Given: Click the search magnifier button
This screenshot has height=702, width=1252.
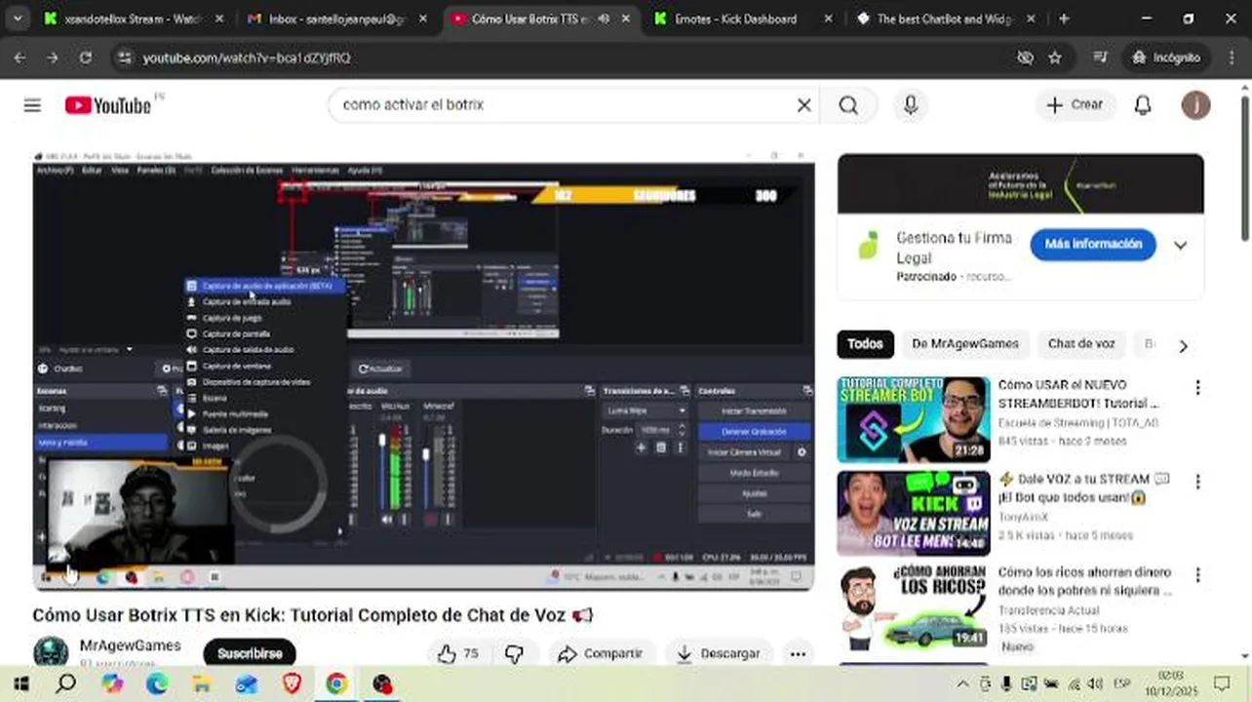Looking at the screenshot, I should click(848, 105).
